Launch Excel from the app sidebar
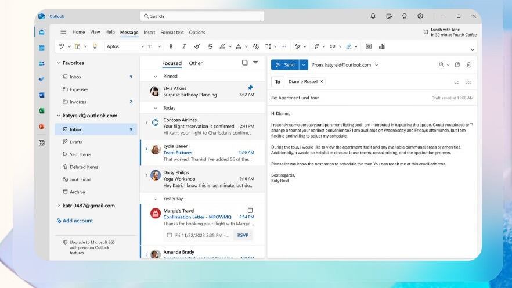Screen dimensions: 512x288 click(42, 110)
